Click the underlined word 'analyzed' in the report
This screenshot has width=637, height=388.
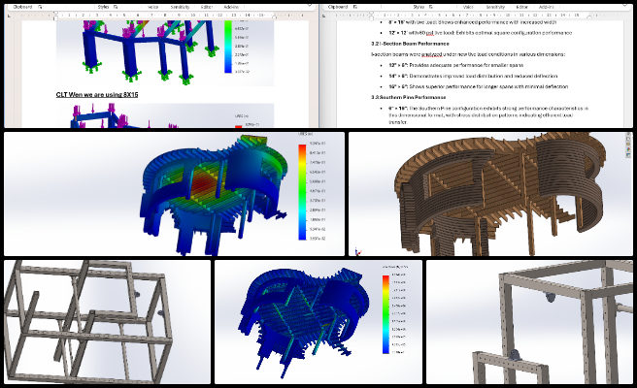431,54
